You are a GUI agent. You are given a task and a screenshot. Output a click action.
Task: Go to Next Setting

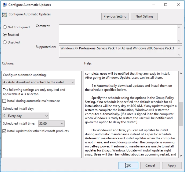point(144,16)
